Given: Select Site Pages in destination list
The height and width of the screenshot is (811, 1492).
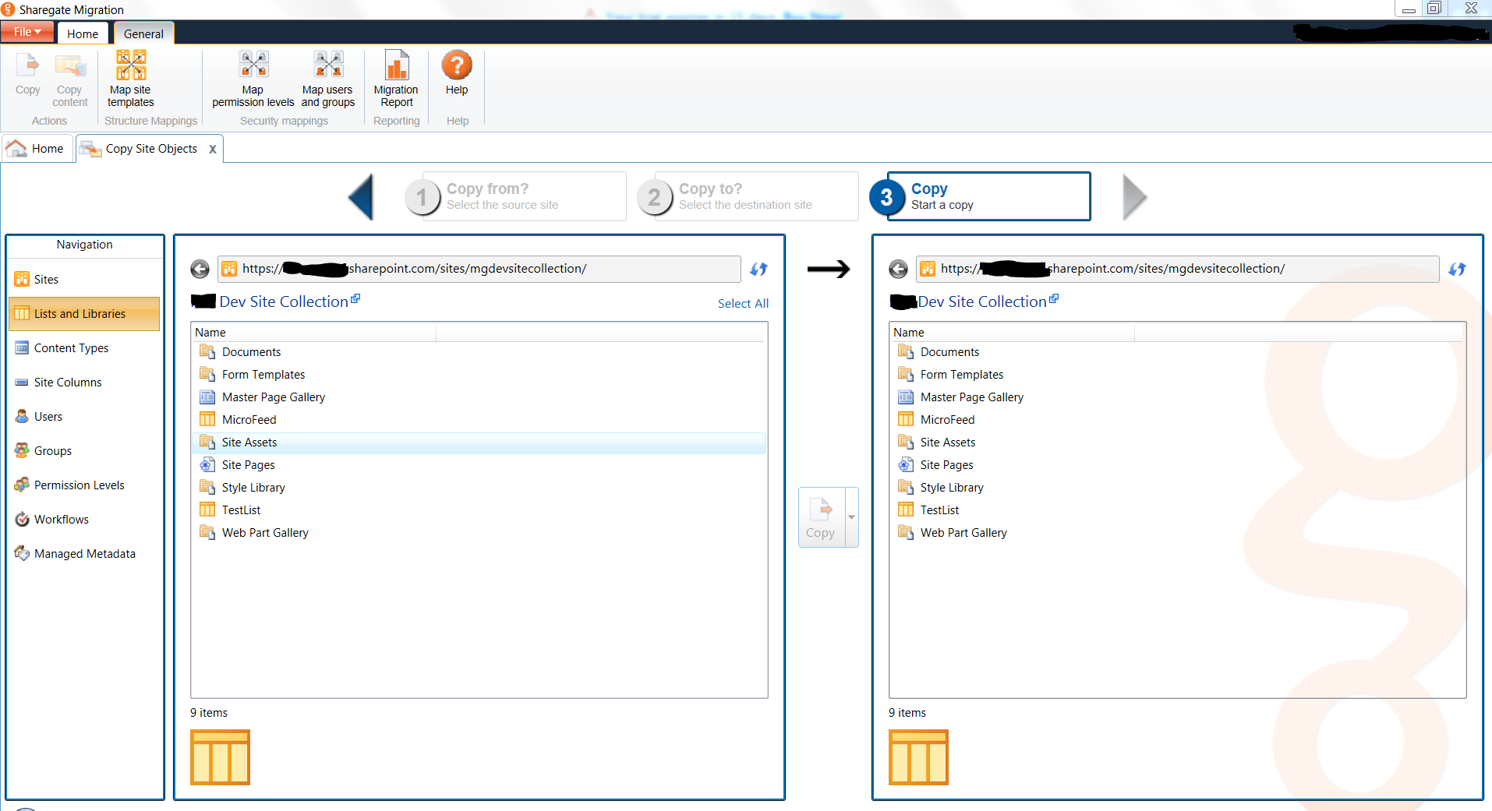Looking at the screenshot, I should pos(1177,465).
